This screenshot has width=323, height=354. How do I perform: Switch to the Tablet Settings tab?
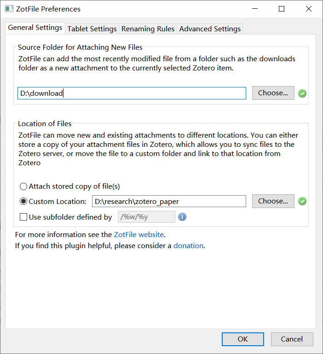point(92,29)
